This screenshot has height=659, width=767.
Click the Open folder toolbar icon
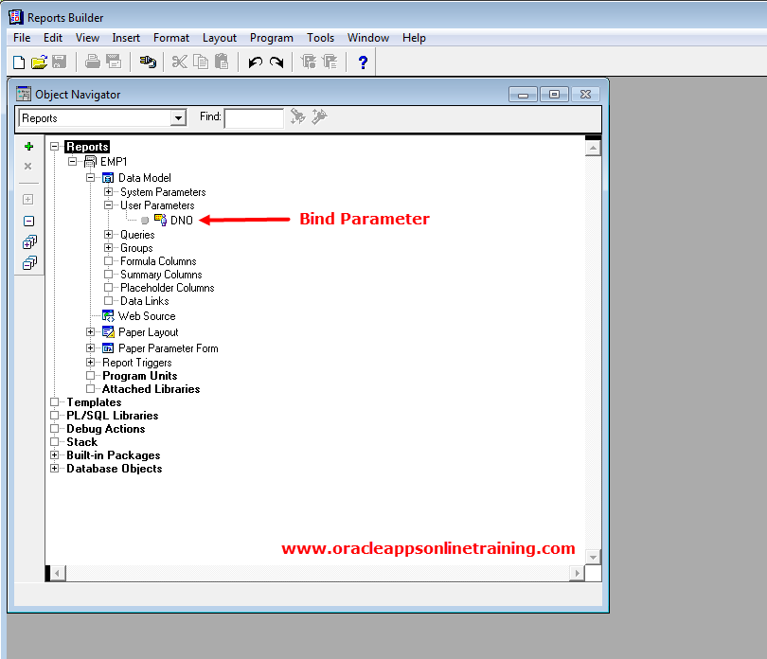(39, 62)
